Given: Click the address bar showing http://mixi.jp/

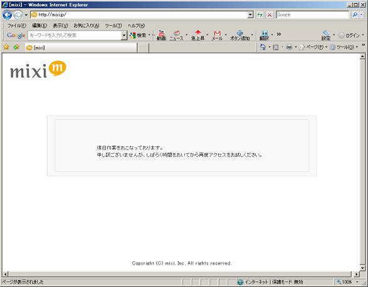Looking at the screenshot, I should 139,14.
